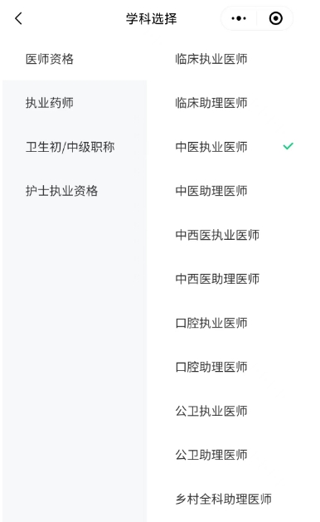The image size is (320, 522).
Task: Open the three-dots more menu
Action: click(x=239, y=18)
